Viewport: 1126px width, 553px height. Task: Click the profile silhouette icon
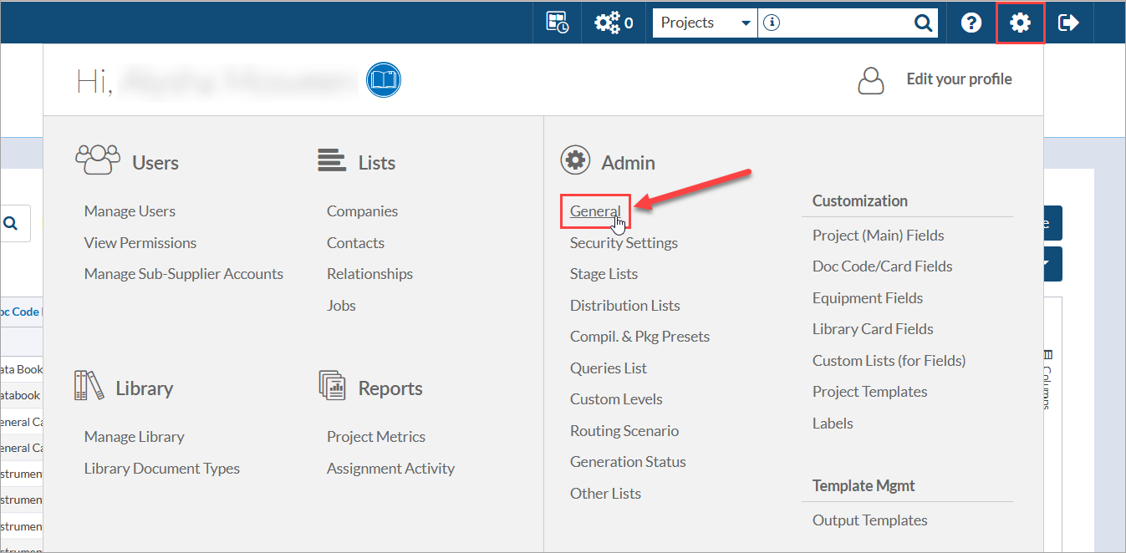pyautogui.click(x=871, y=80)
